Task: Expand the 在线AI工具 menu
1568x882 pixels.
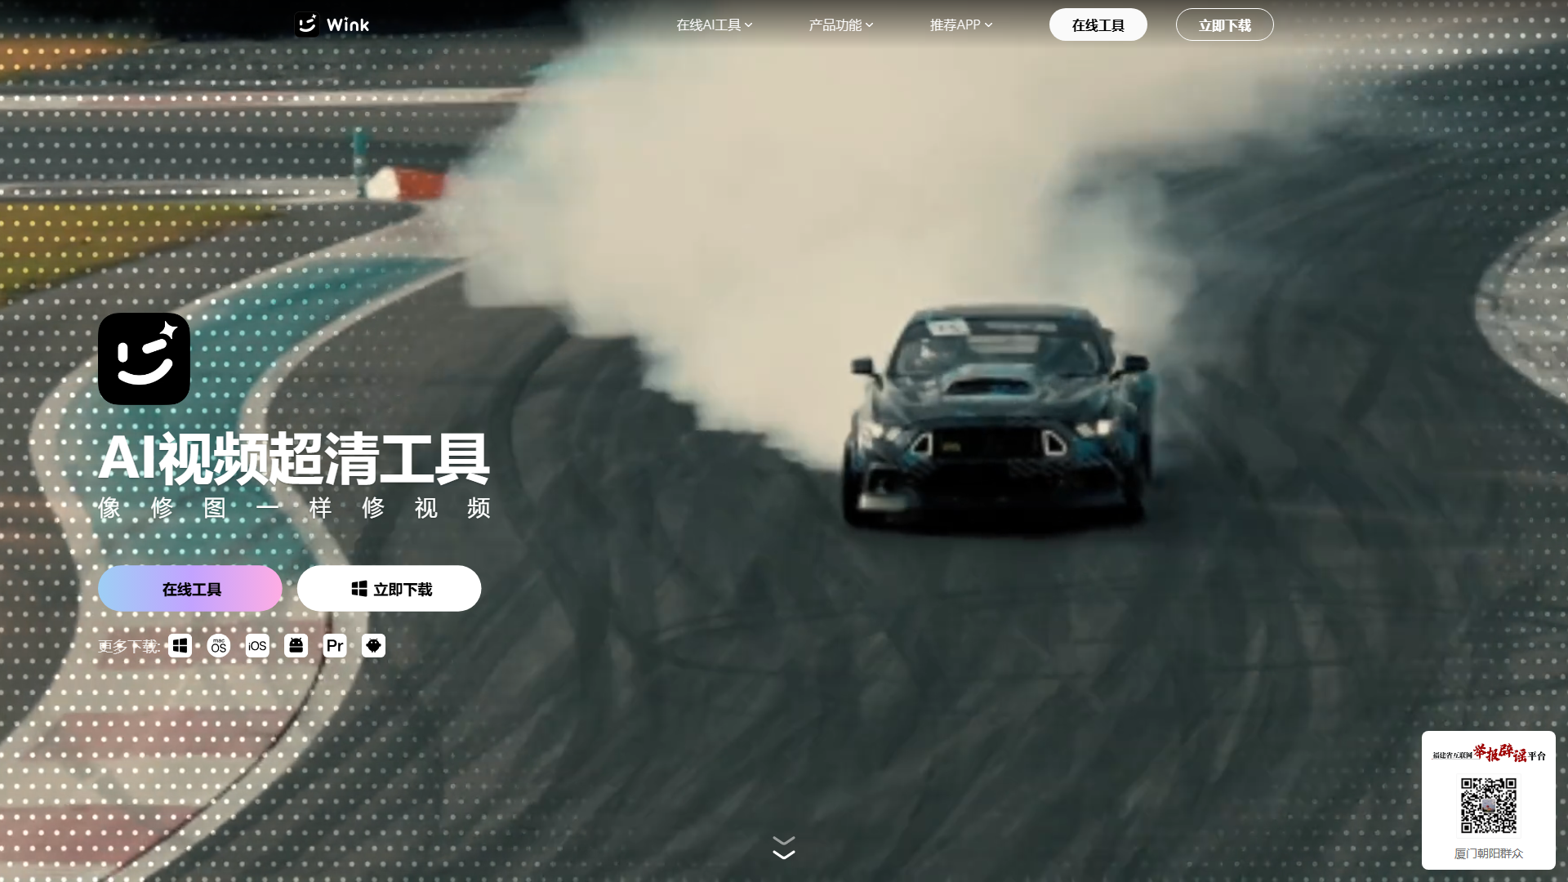Action: point(714,25)
